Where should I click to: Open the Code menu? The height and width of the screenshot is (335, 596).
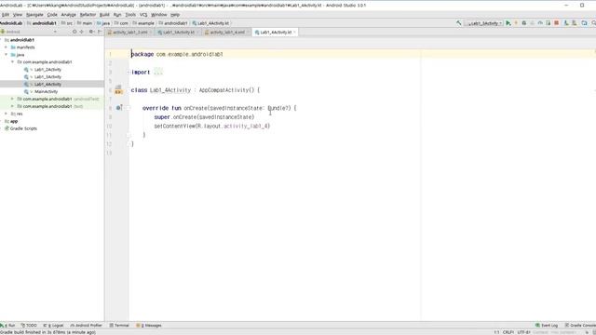click(52, 15)
